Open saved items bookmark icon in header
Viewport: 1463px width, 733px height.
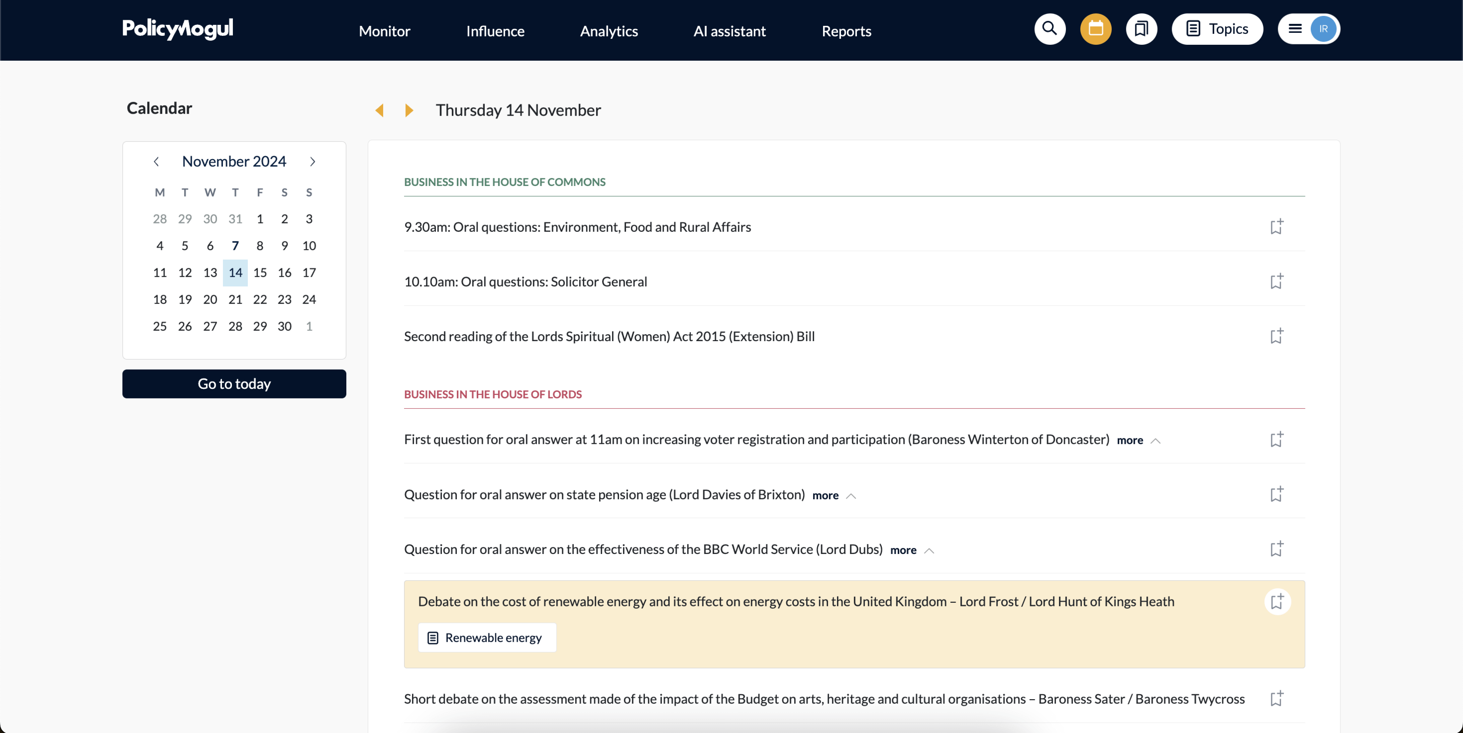click(1141, 29)
